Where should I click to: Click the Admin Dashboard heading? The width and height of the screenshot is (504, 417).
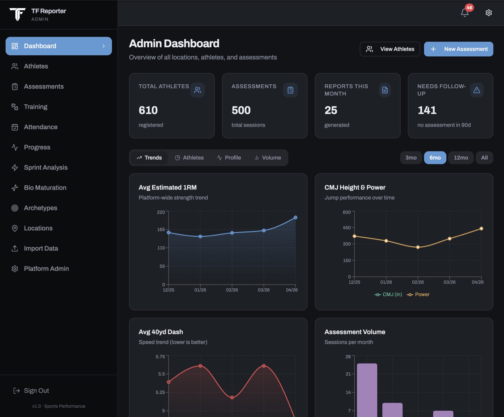pos(174,43)
